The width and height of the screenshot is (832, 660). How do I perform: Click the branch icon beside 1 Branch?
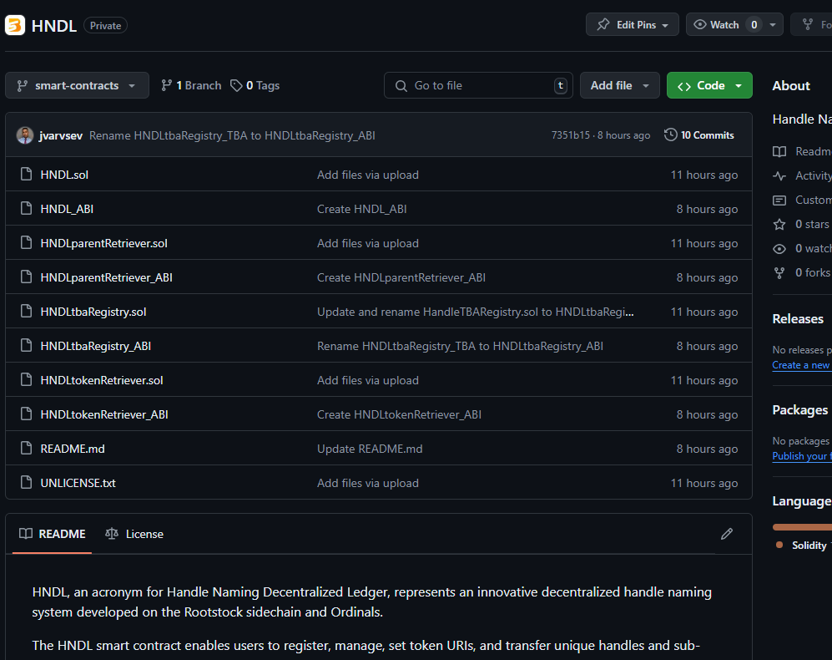pyautogui.click(x=167, y=85)
